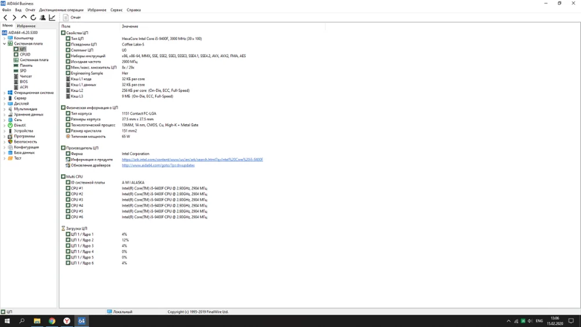581x327 pixels.
Task: Open the Вид menu
Action: [18, 10]
